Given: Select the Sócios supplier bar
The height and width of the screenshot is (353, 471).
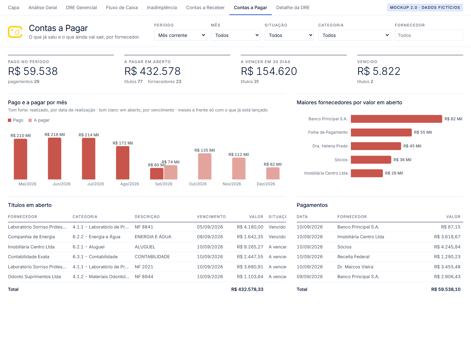Looking at the screenshot, I should (371, 160).
